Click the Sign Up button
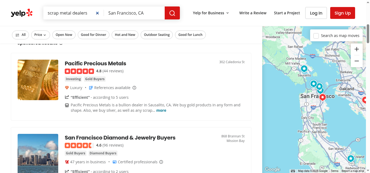The height and width of the screenshot is (173, 370). tap(343, 13)
